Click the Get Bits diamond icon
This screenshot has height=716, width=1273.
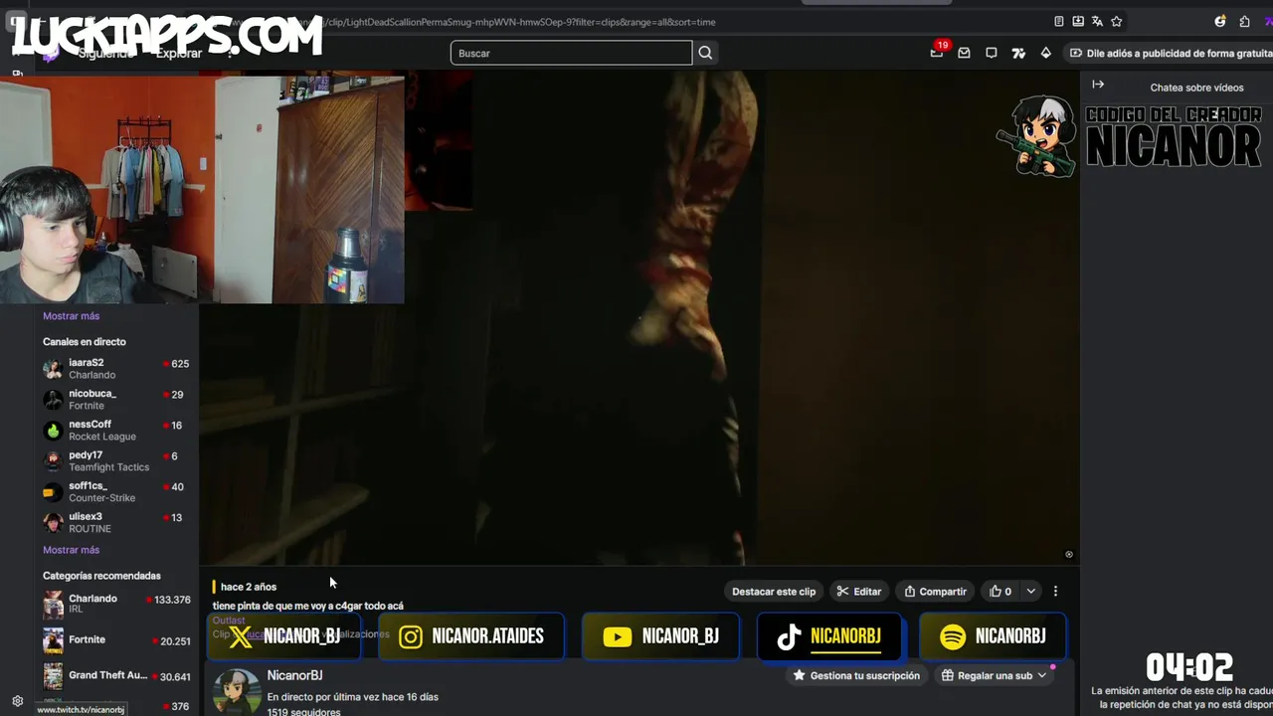click(x=1045, y=53)
